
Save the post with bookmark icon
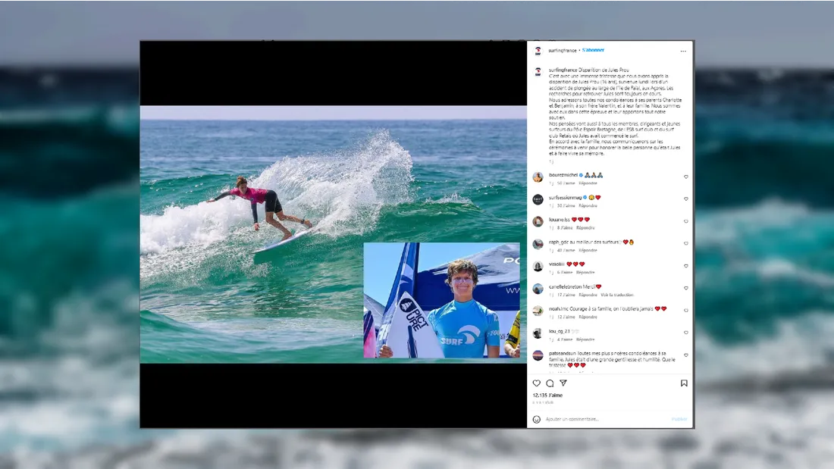click(684, 383)
